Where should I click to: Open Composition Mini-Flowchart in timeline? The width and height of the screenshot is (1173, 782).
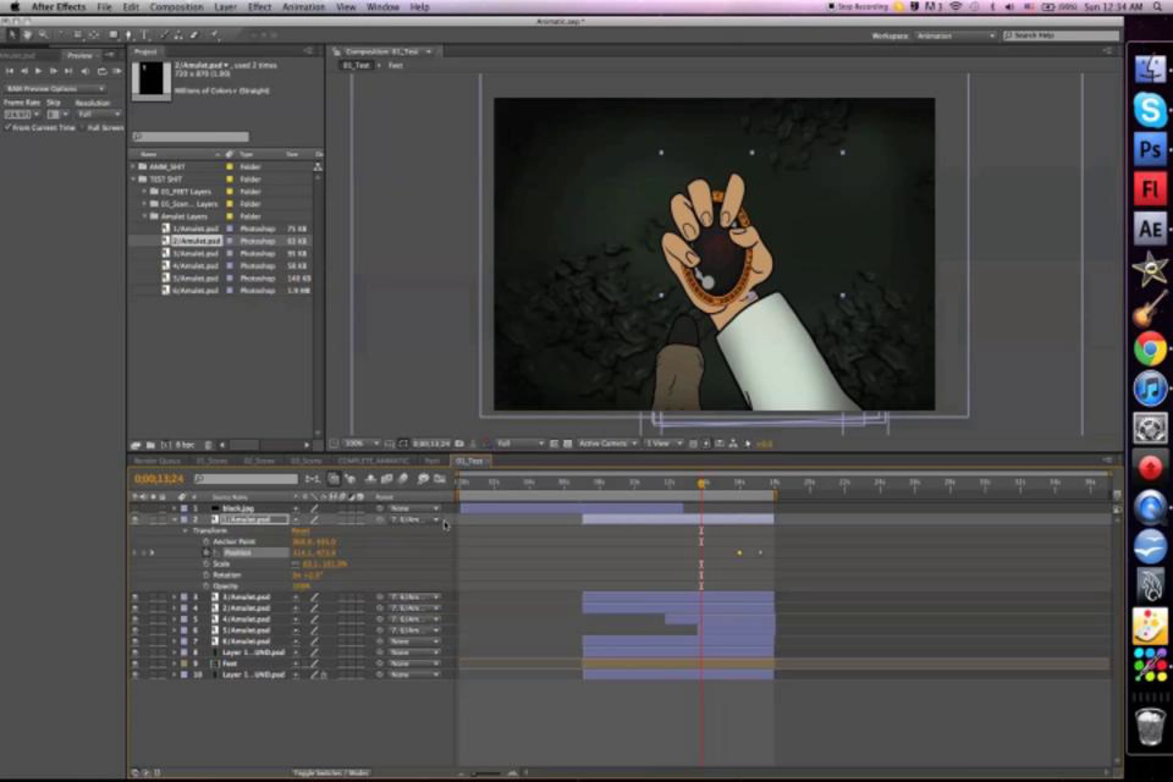(313, 479)
